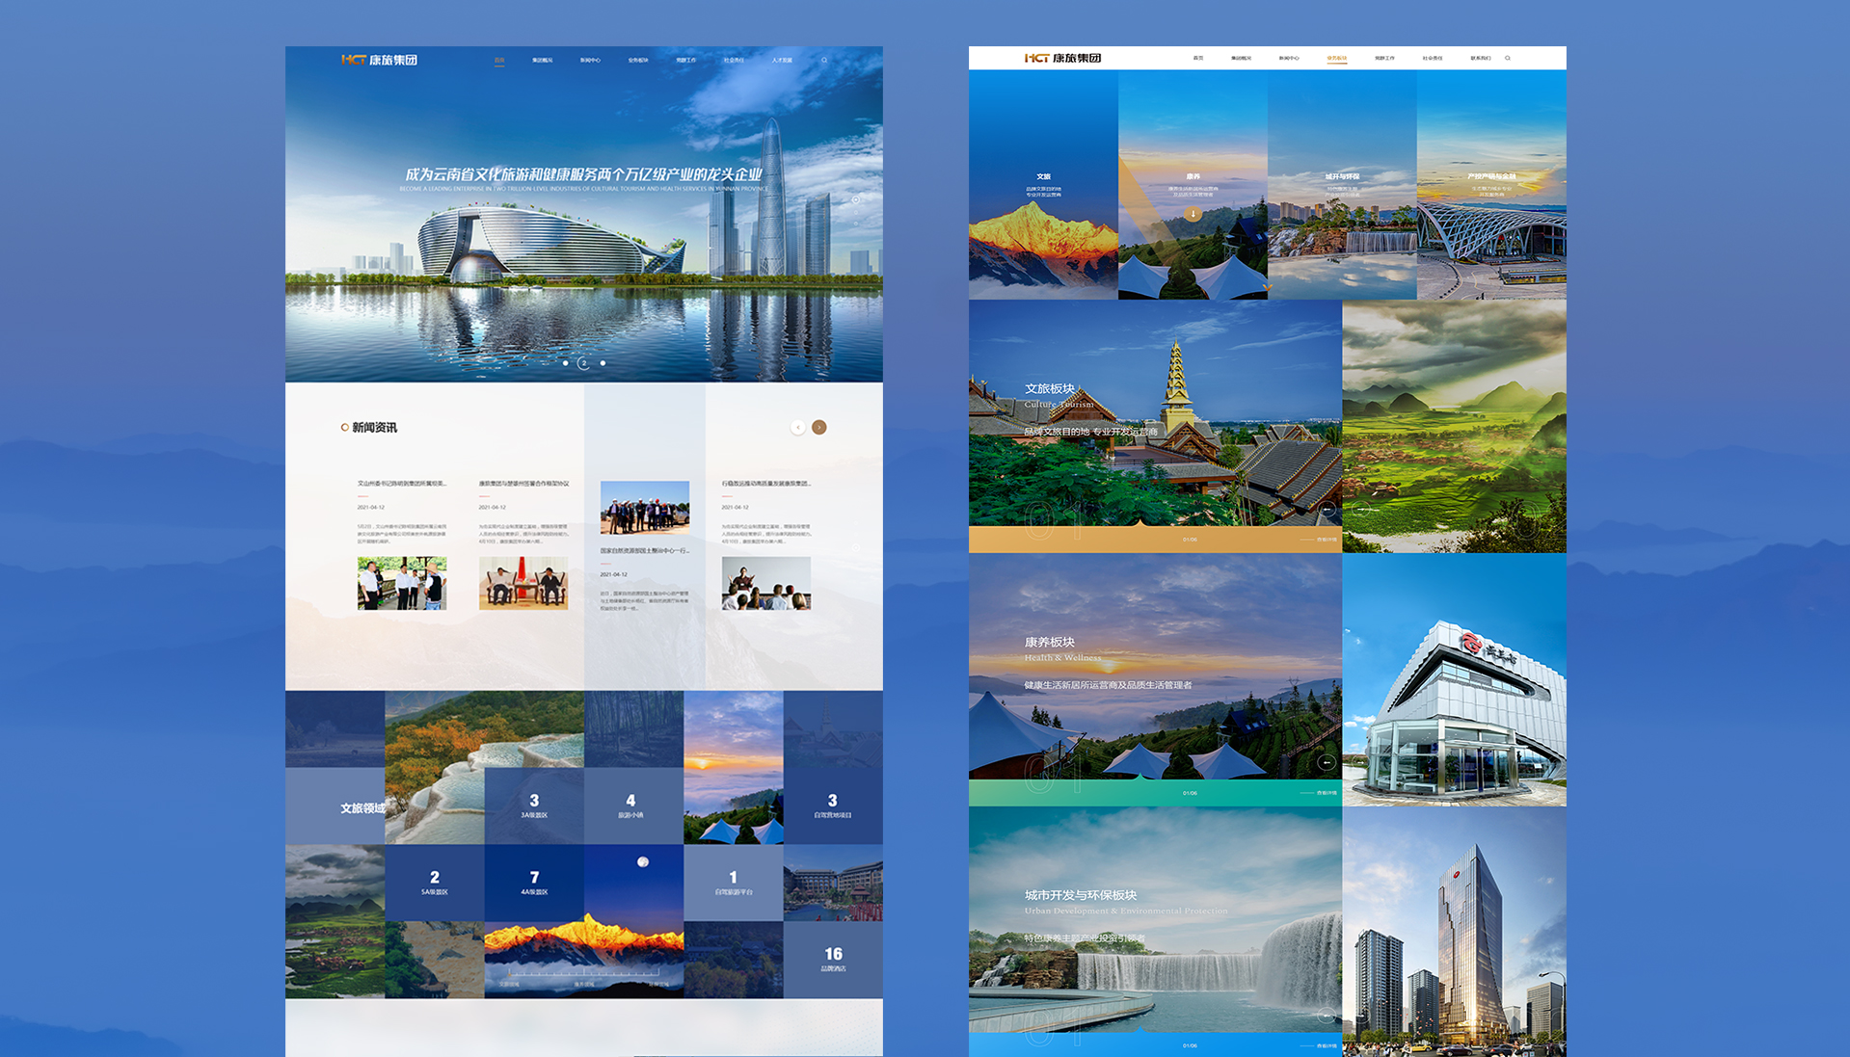Click the 7 4A级景区 tile
Image resolution: width=1850 pixels, height=1057 pixels.
point(534,883)
